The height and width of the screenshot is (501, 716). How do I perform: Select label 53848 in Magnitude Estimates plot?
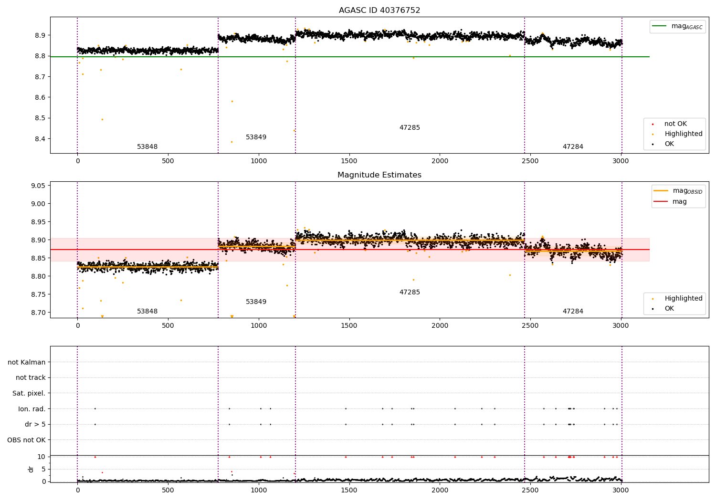click(147, 312)
